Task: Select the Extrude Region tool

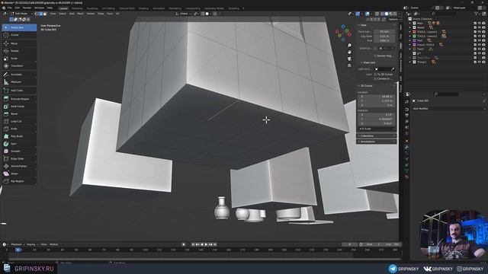Action: 19,99
